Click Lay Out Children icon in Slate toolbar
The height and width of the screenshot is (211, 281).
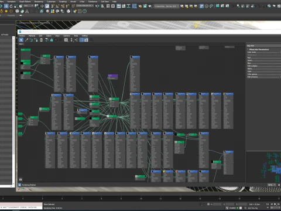click(76, 40)
